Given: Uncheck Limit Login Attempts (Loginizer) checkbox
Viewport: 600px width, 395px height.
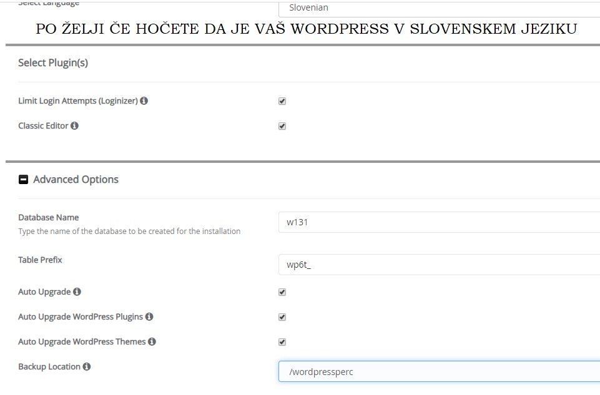Looking at the screenshot, I should pos(282,101).
